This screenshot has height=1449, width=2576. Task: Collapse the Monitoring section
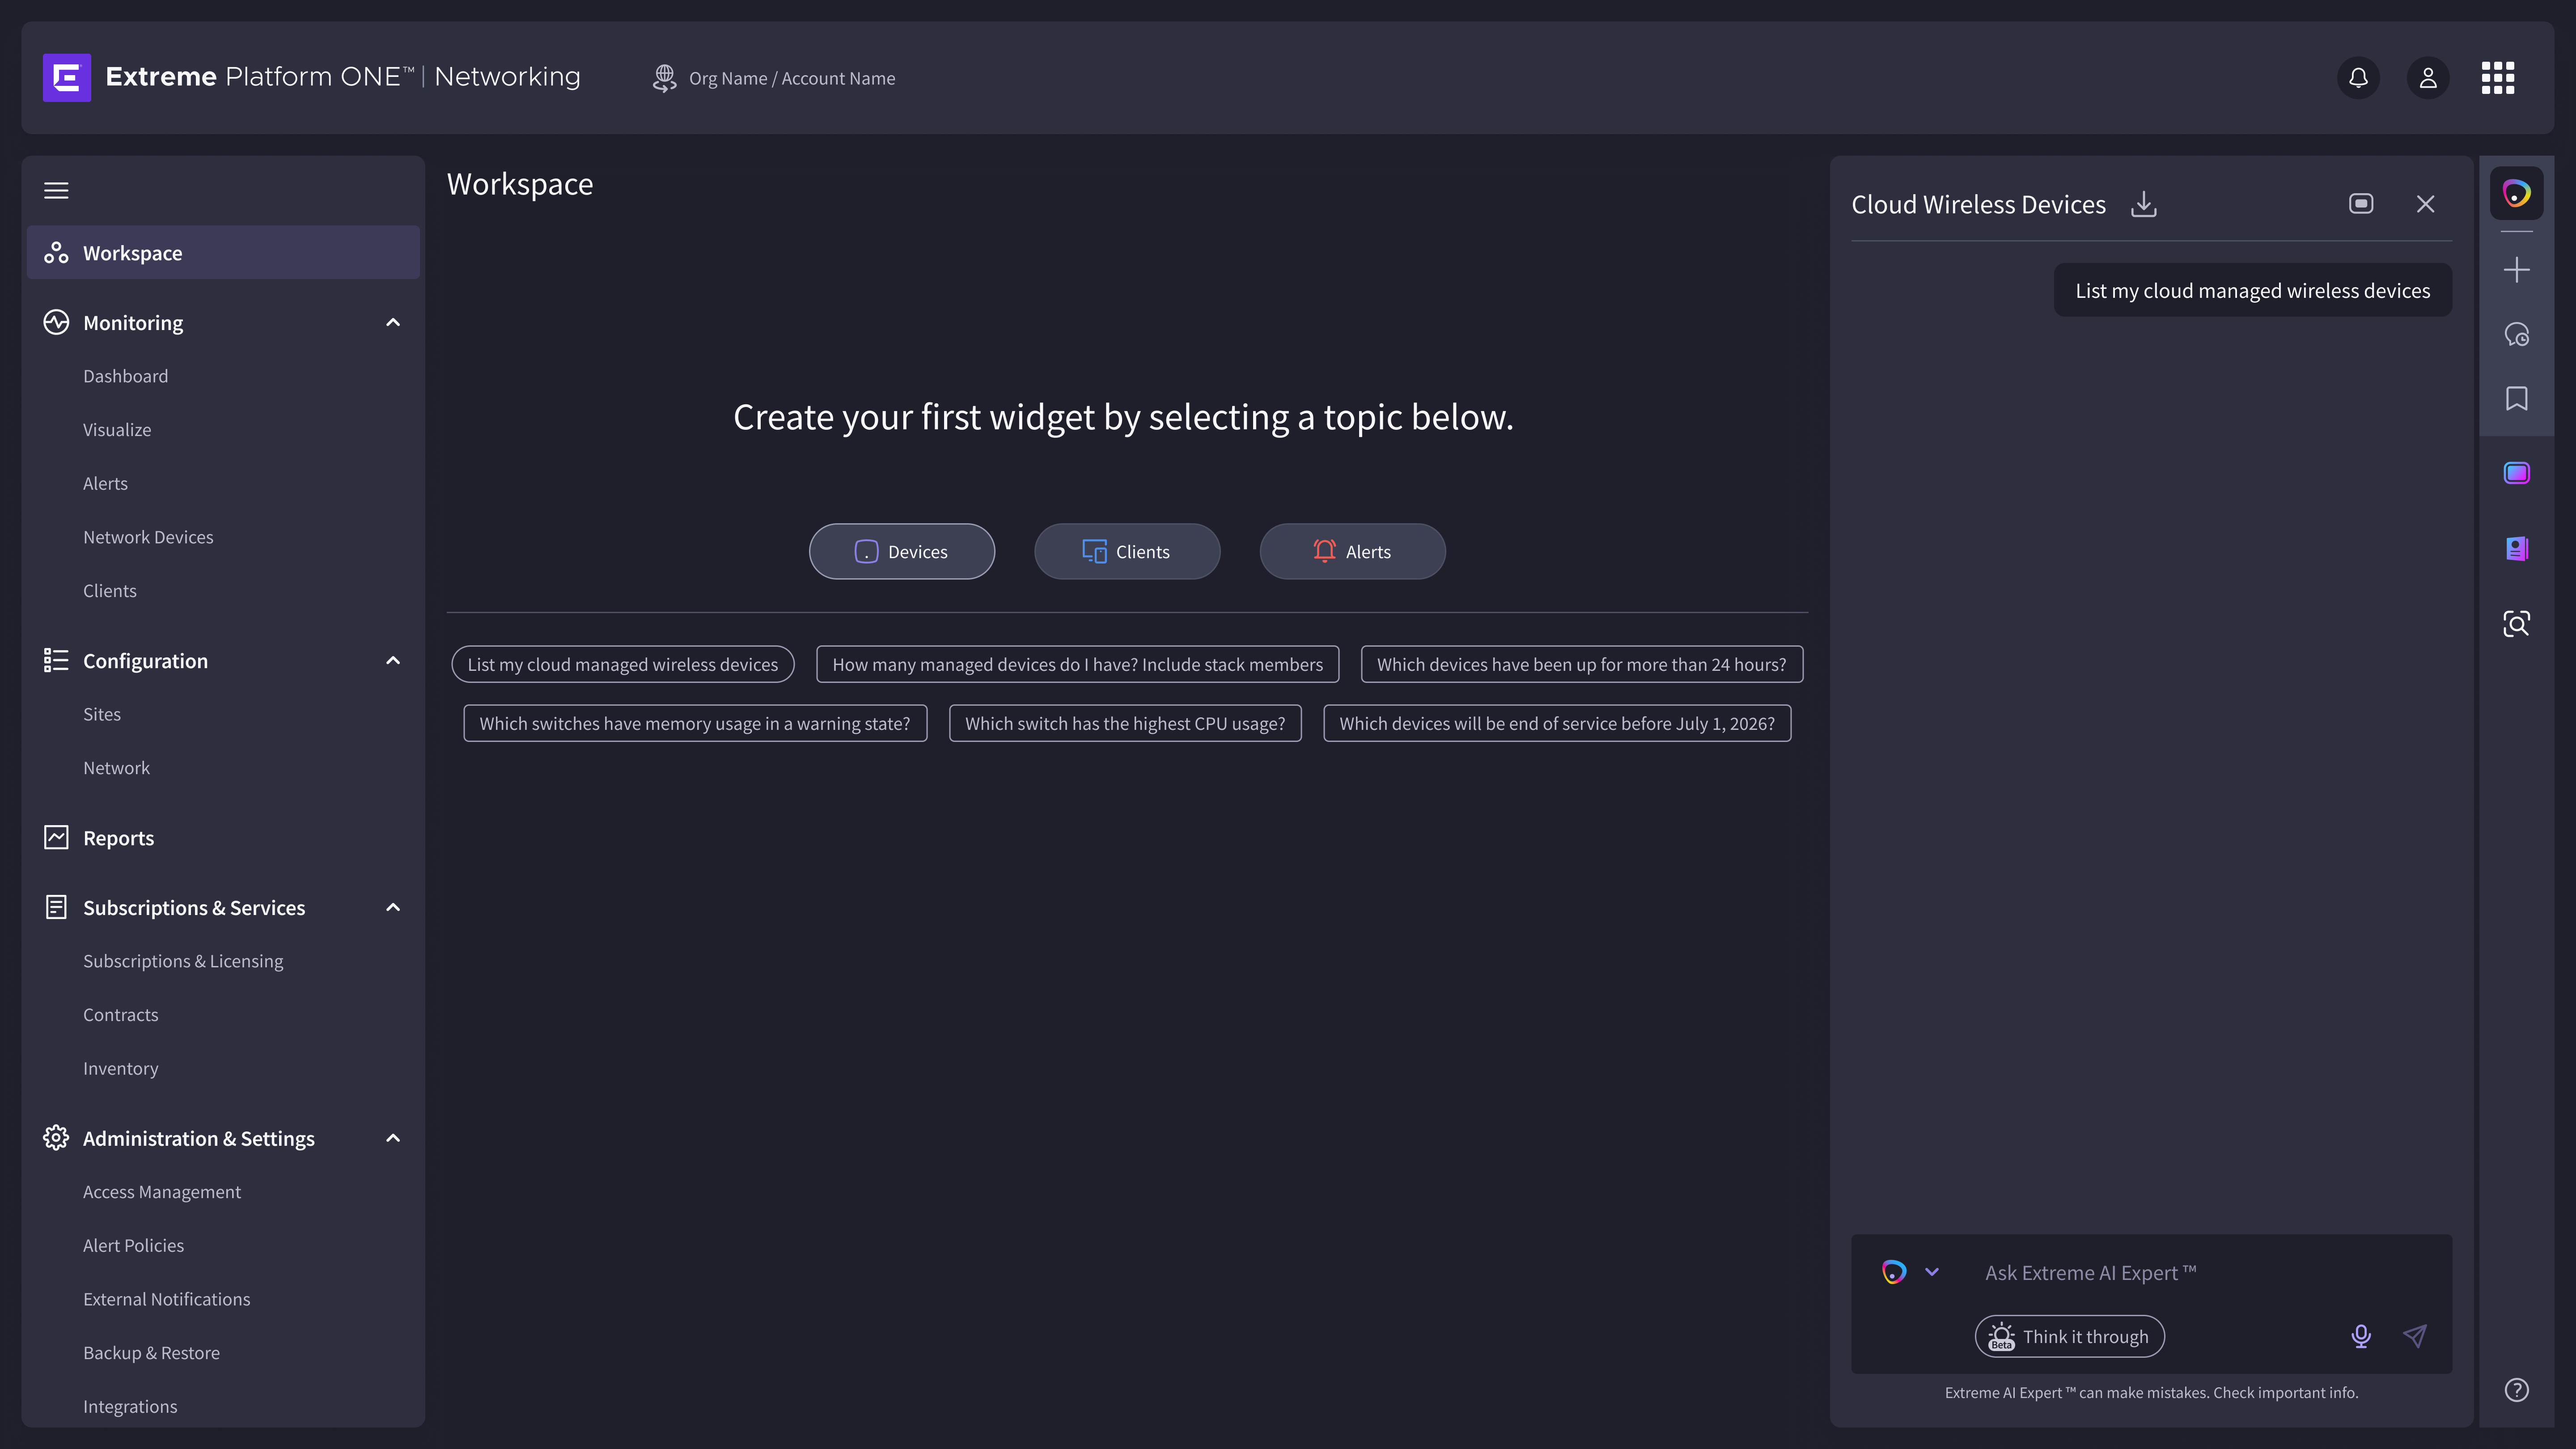pos(393,322)
